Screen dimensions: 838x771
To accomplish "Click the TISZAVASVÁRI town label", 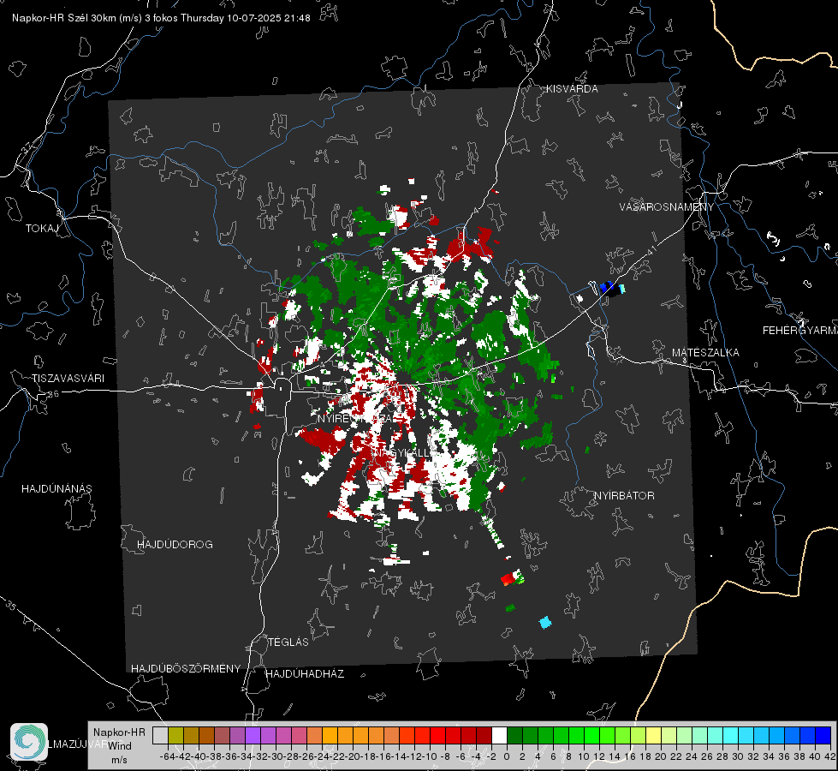I will point(68,379).
